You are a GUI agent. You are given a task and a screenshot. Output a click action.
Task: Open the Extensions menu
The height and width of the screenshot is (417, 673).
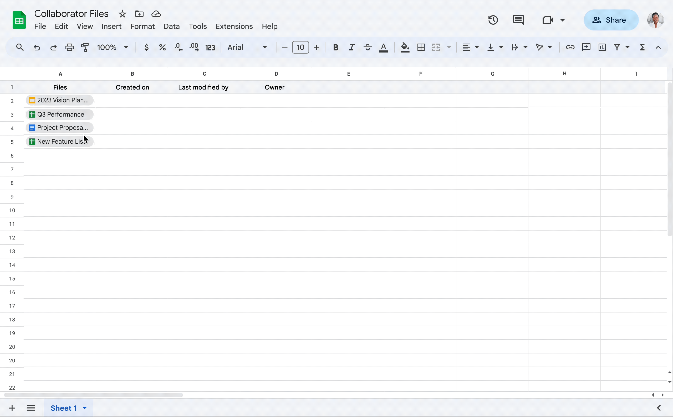[x=234, y=27]
